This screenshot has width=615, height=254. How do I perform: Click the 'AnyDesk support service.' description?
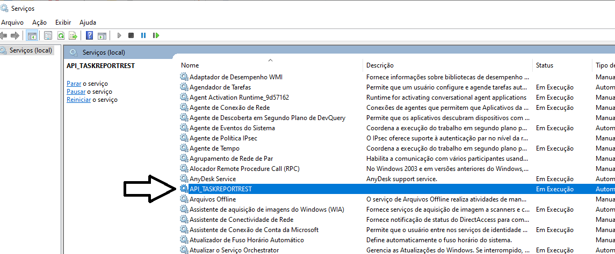(x=402, y=179)
